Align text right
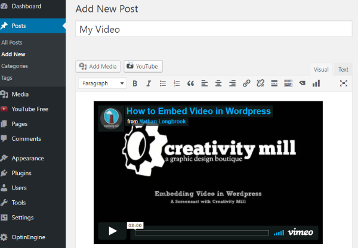 (233, 83)
